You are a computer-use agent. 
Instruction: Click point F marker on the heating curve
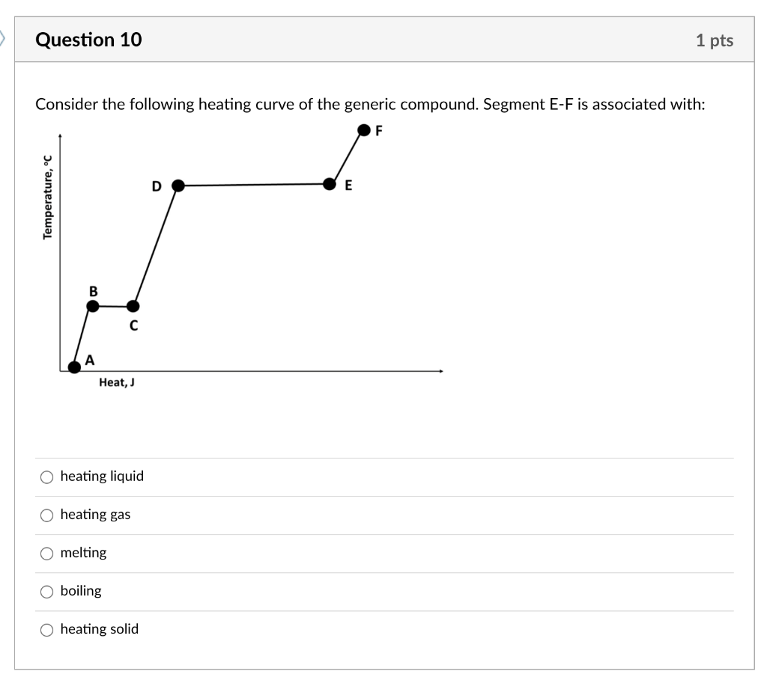(363, 130)
